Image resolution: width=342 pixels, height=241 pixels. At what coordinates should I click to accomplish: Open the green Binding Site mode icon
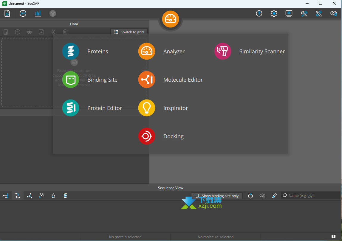click(71, 80)
